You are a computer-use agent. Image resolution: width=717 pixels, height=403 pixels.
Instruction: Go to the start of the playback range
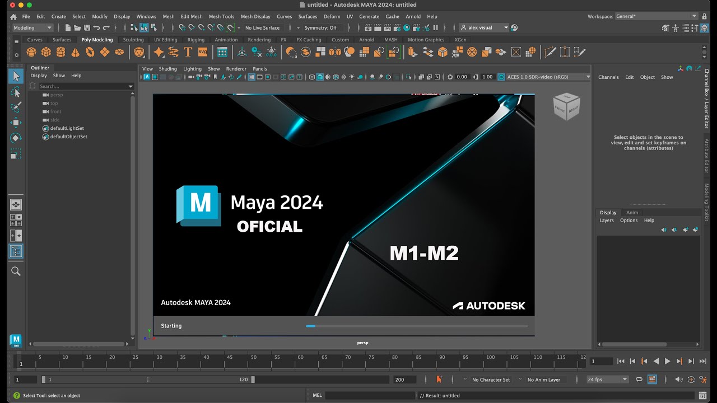621,362
